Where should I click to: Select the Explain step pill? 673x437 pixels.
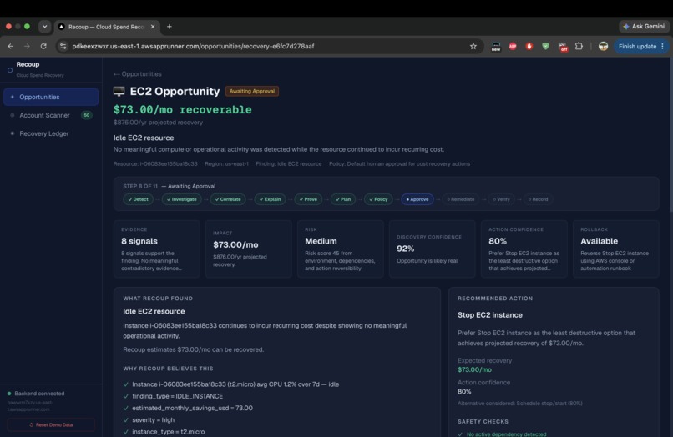(x=270, y=199)
